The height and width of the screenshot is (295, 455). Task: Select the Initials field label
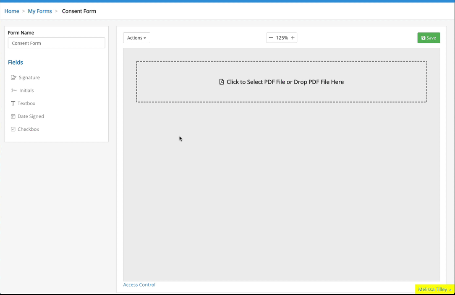[26, 90]
